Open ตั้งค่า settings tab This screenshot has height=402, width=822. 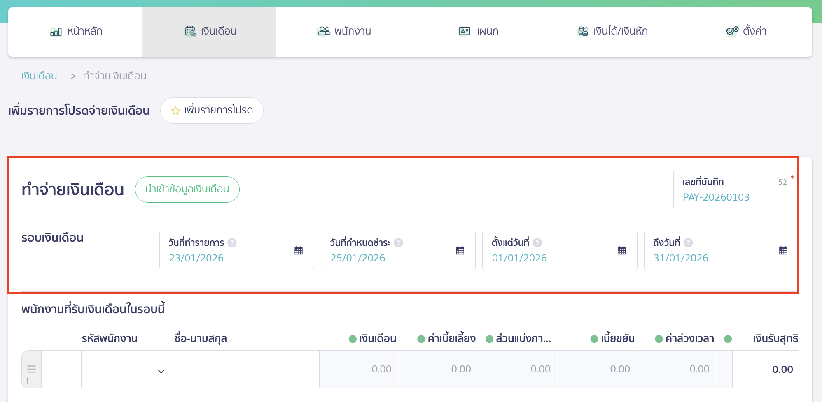(746, 31)
